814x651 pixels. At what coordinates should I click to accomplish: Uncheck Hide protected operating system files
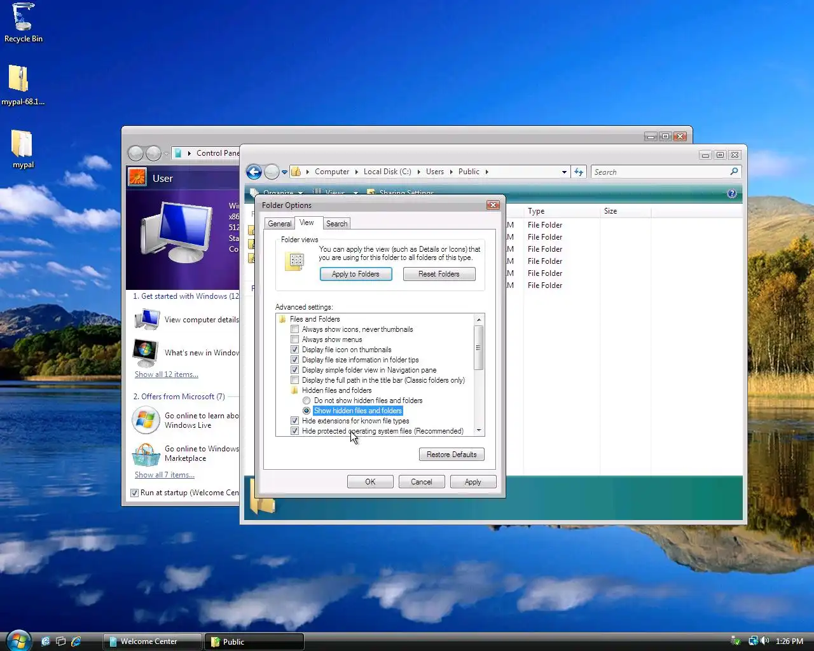point(294,431)
